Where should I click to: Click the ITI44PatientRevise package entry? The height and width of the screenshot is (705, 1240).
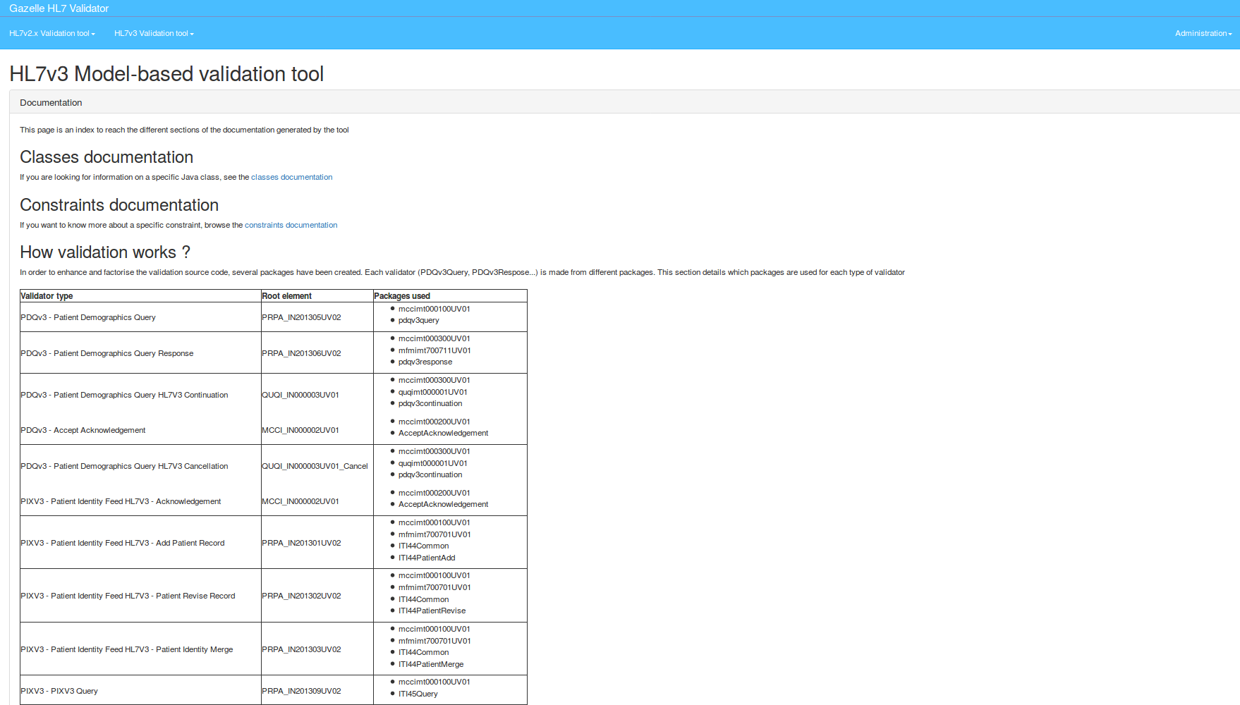tap(432, 611)
